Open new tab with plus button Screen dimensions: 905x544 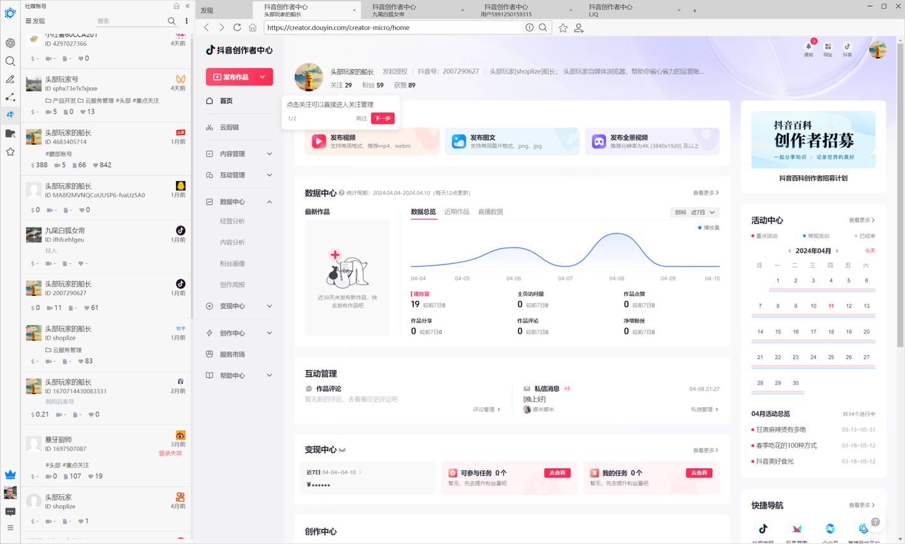click(694, 10)
